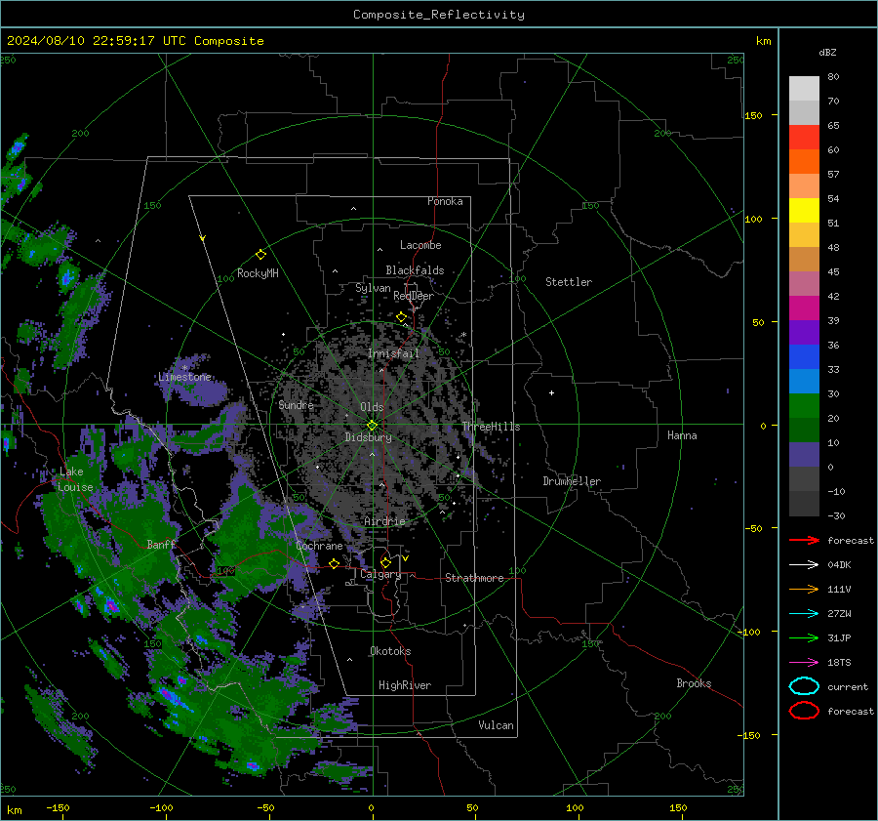Click the 150 value on right km axis

click(x=753, y=115)
